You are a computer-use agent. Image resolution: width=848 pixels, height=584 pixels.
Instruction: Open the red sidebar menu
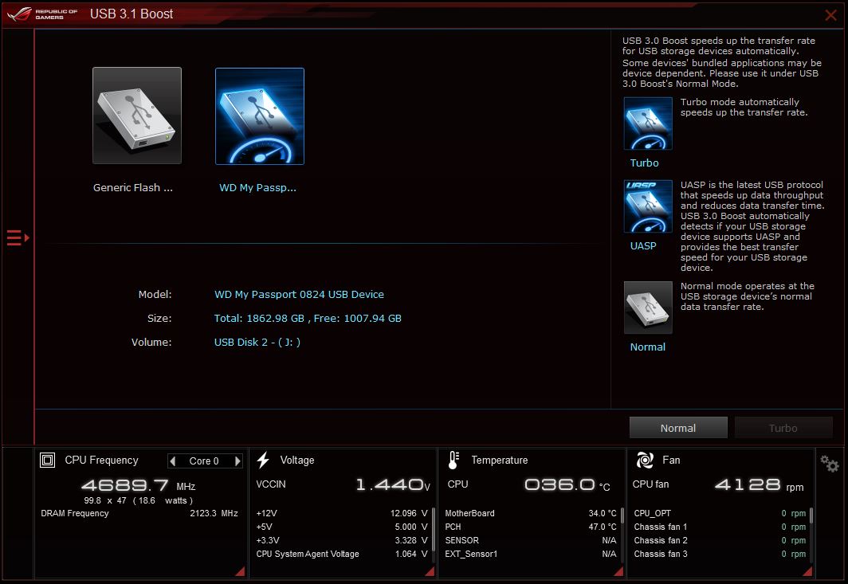click(x=15, y=237)
